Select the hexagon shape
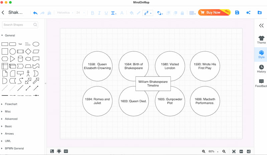 (5, 59)
